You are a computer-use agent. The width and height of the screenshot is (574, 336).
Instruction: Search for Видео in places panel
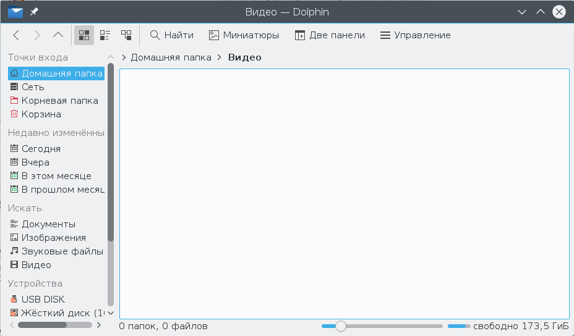click(x=56, y=265)
